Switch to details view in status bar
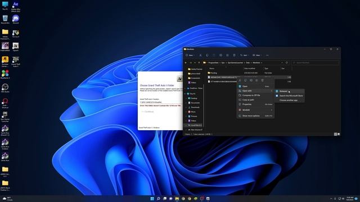 tap(335, 134)
